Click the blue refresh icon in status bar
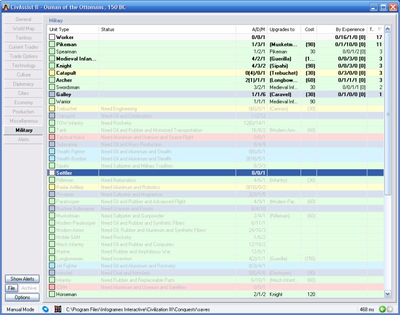Screen dimensions: 400x315 pos(45,309)
